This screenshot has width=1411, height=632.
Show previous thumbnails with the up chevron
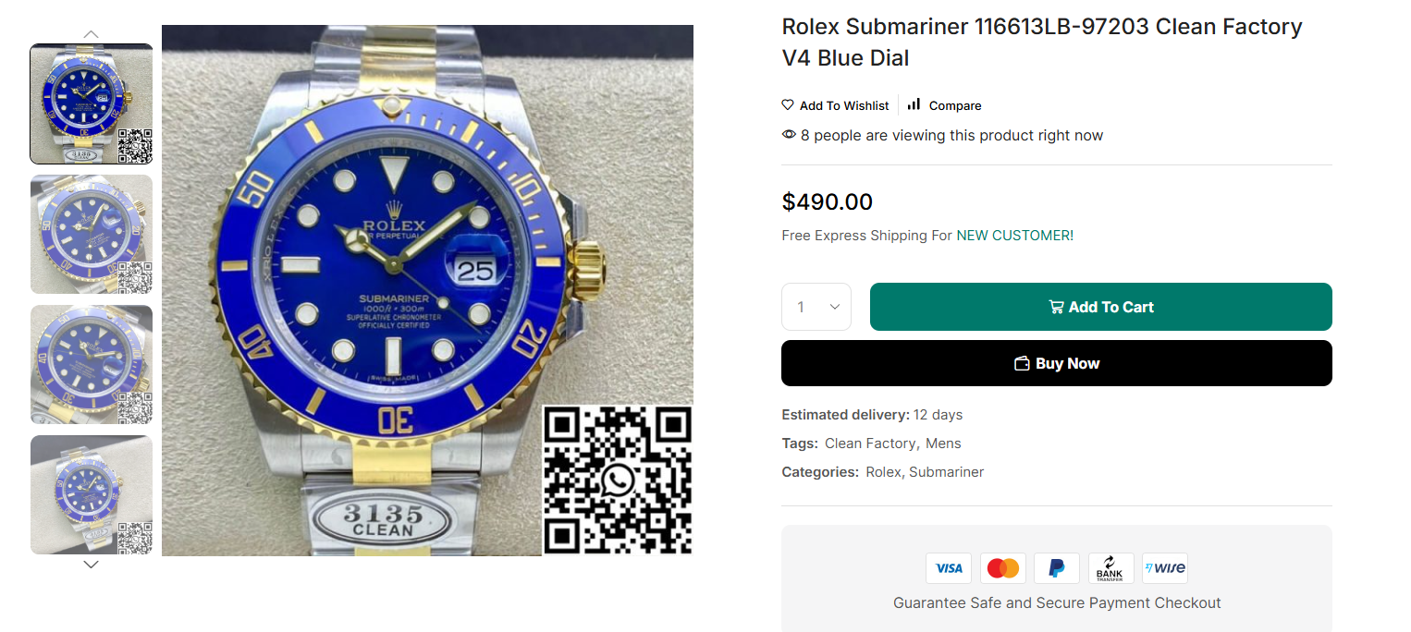91,34
